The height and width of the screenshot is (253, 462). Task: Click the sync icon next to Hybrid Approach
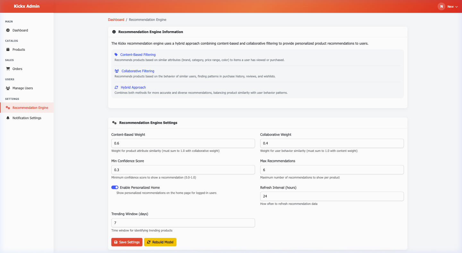116,87
